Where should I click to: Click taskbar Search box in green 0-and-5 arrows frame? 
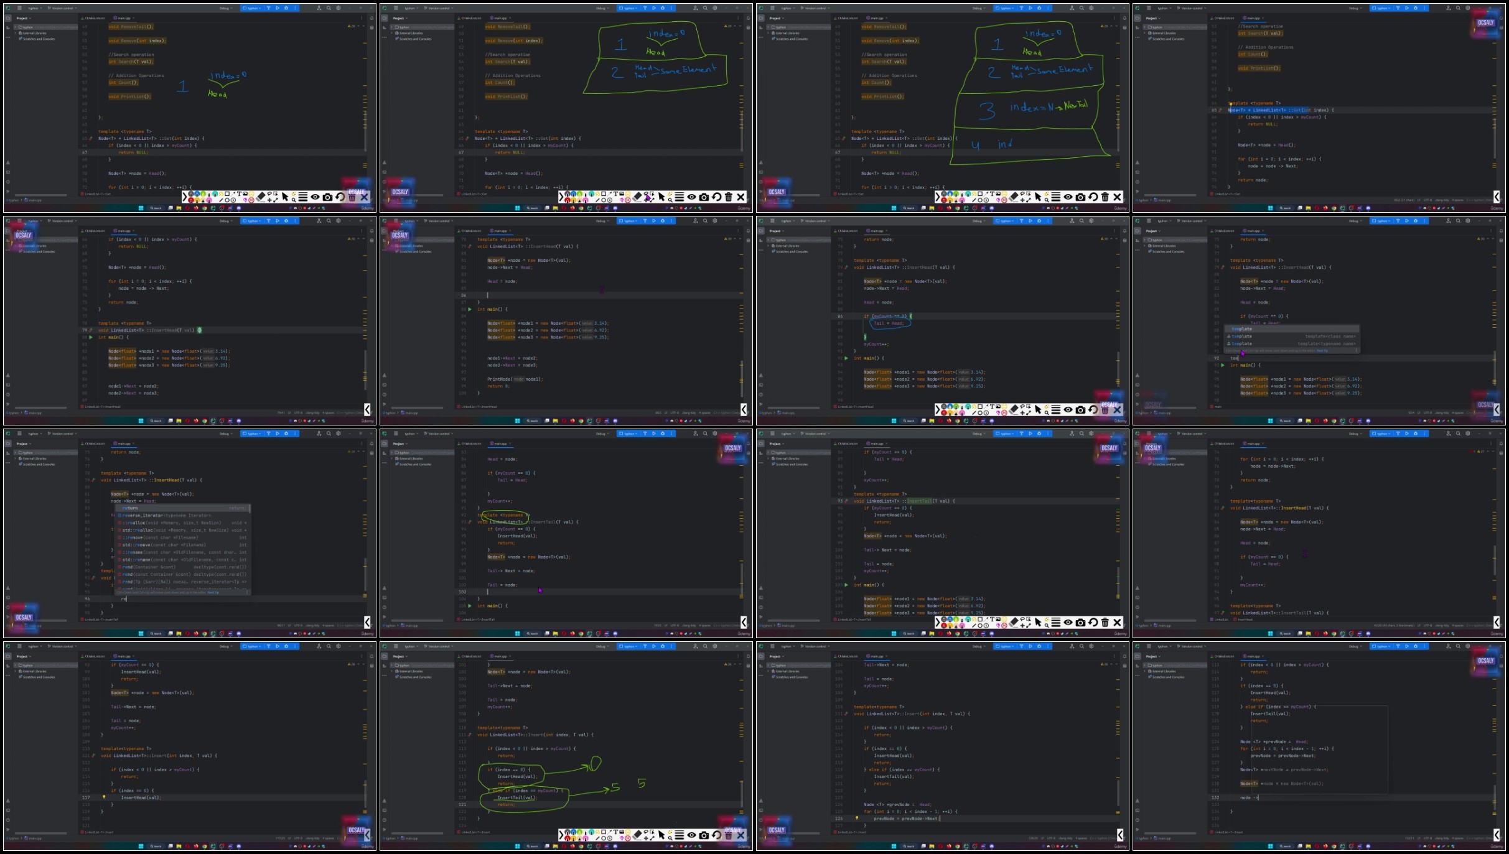[532, 846]
